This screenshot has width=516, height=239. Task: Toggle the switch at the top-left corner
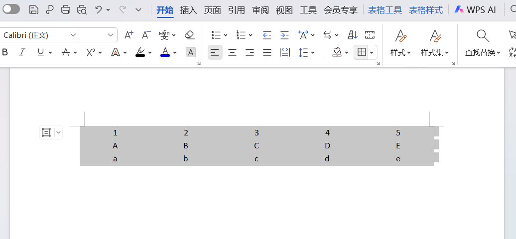11,9
